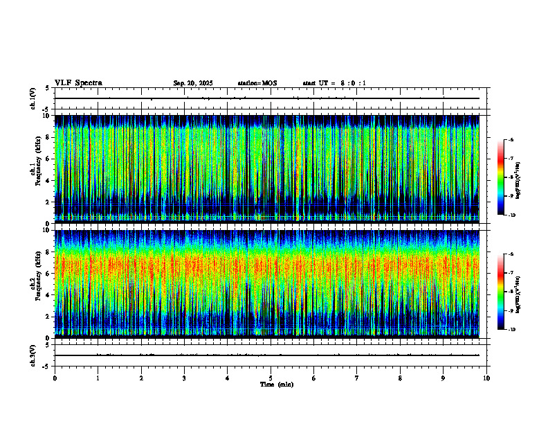
Task: Click the "8" tick on the time axis
Action: 400,378
